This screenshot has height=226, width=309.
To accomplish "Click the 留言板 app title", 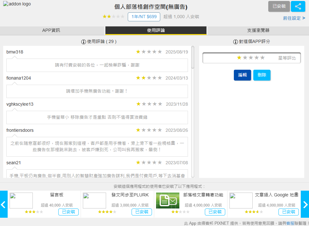I will [57, 195].
